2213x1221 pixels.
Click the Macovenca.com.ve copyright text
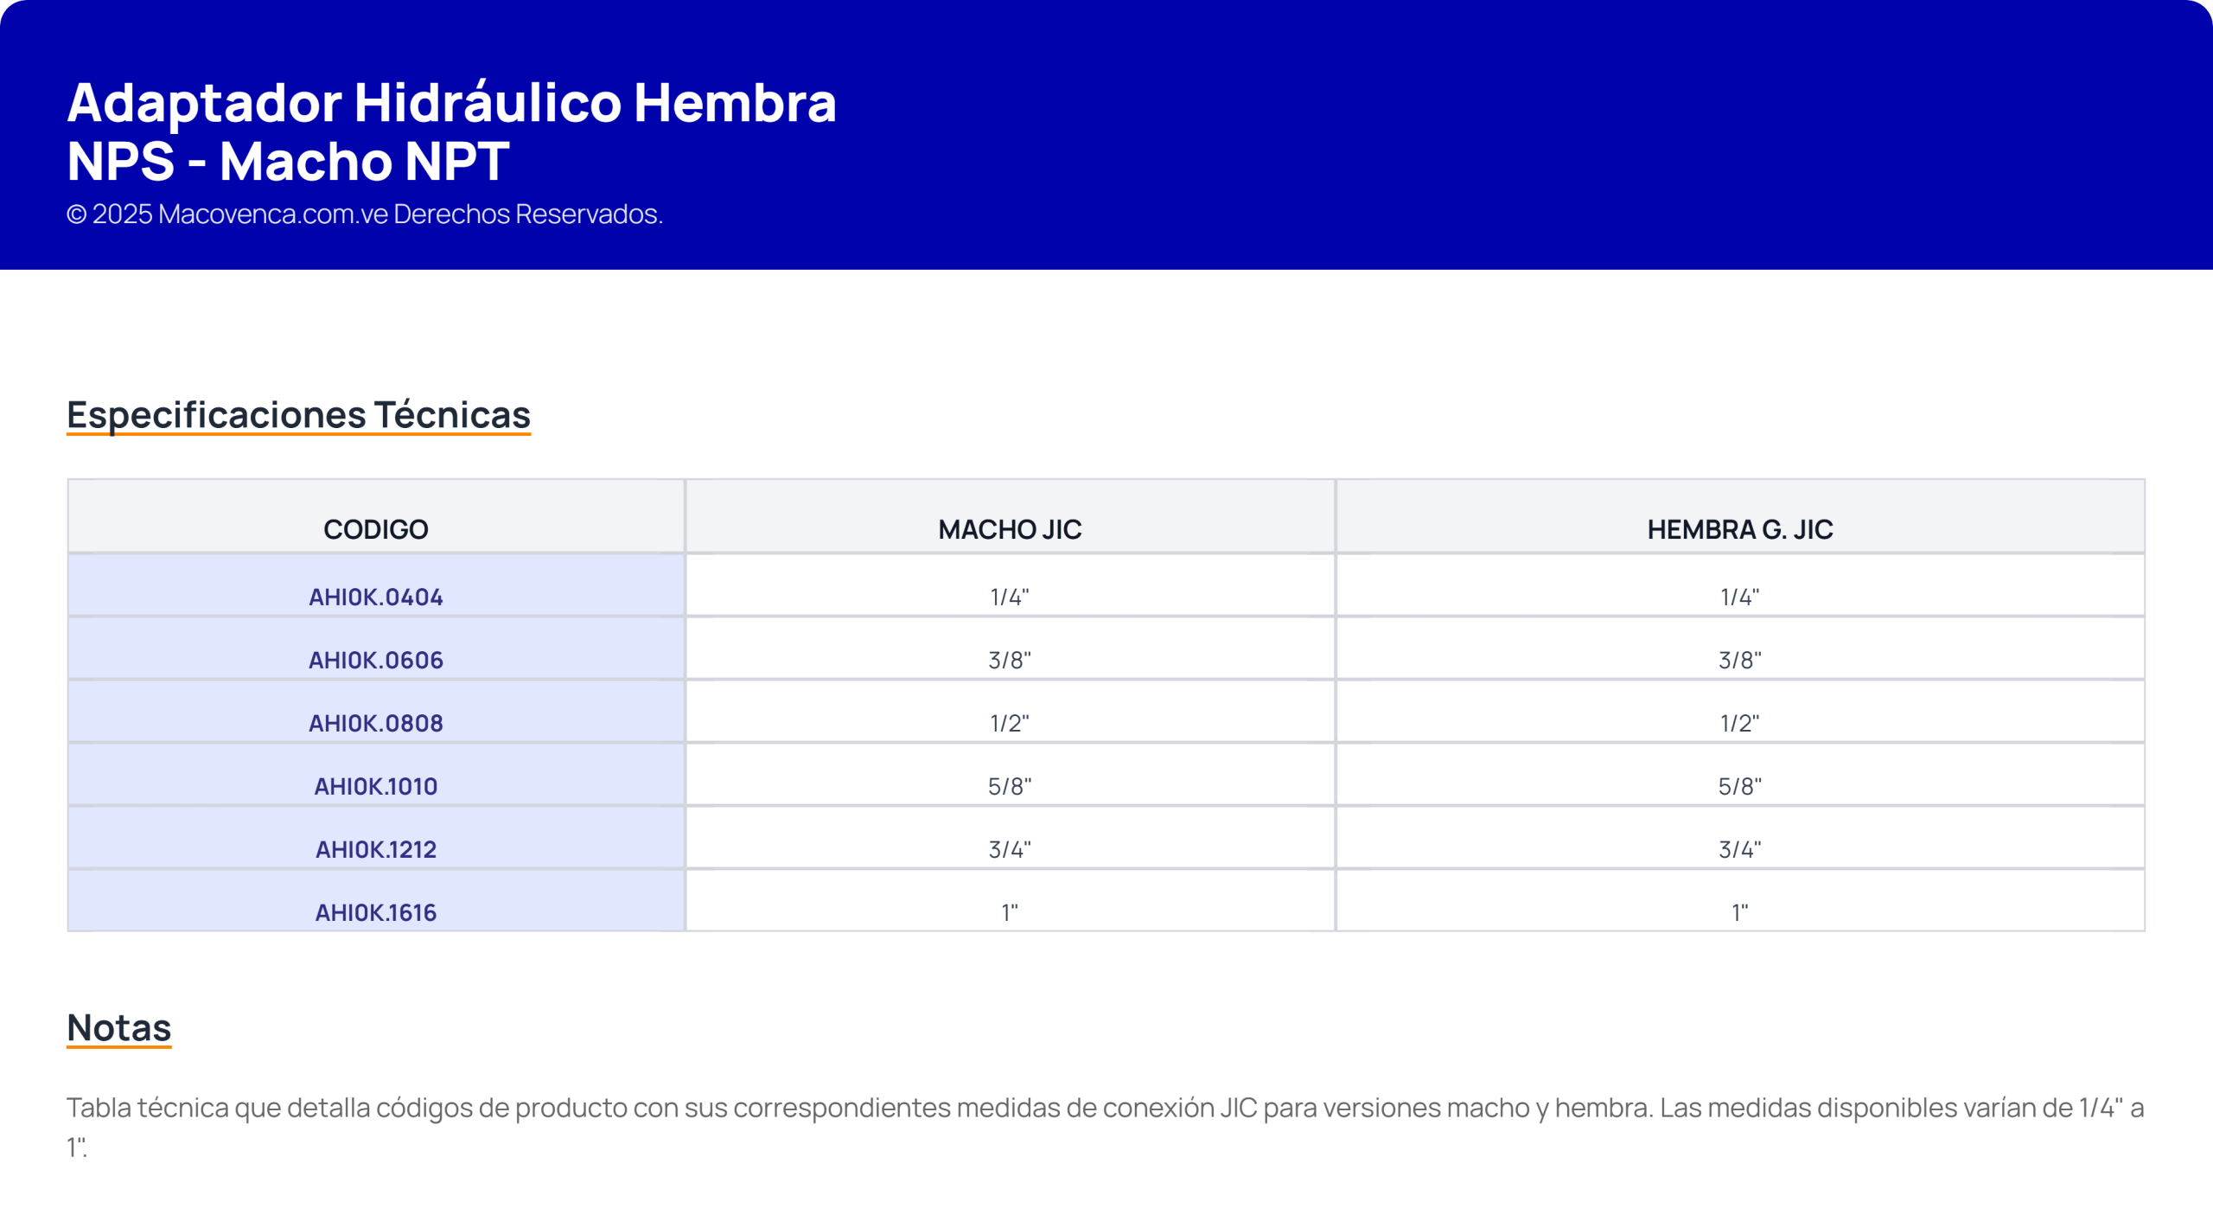[x=365, y=214]
